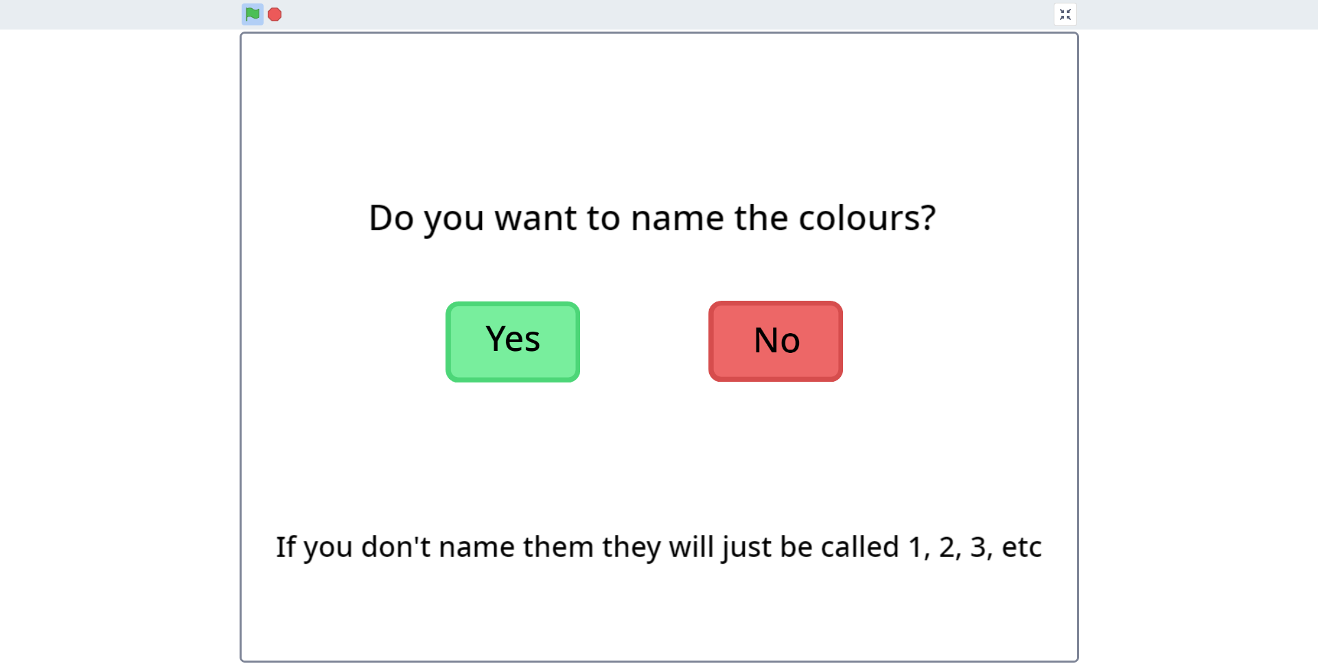Click the blank stage area above the question

659,110
